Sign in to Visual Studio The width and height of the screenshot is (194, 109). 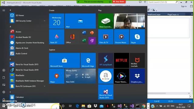(x=184, y=6)
